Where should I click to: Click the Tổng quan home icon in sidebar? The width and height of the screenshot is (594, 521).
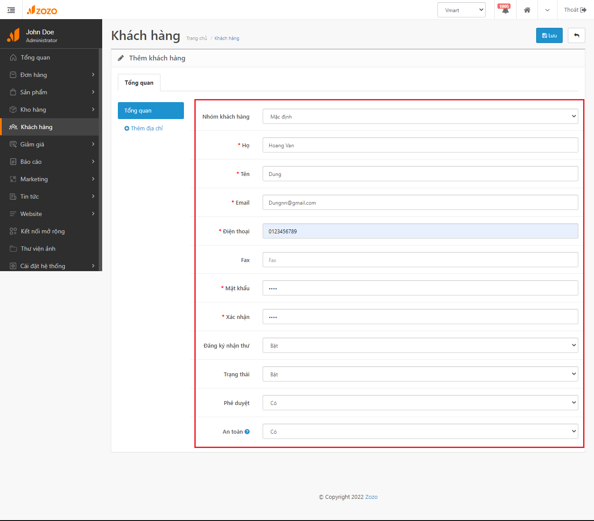click(x=13, y=57)
